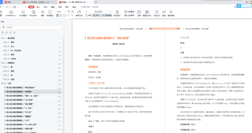Open the 查找替换 find and replace tool
The width and height of the screenshot is (252, 133).
pyautogui.click(x=171, y=14)
